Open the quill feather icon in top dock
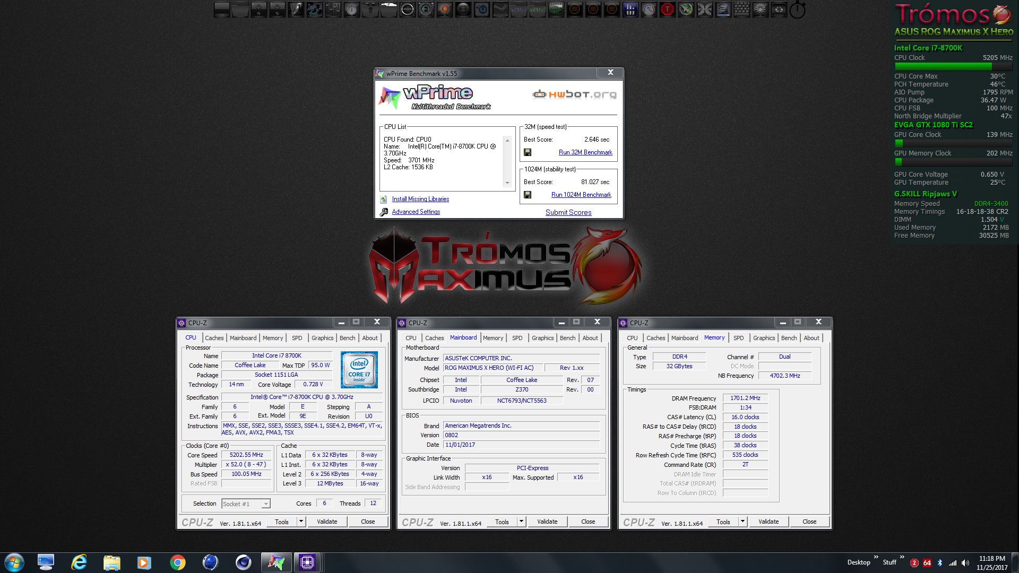 [x=296, y=9]
